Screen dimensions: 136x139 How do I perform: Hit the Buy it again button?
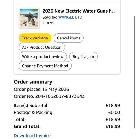coord(83,56)
